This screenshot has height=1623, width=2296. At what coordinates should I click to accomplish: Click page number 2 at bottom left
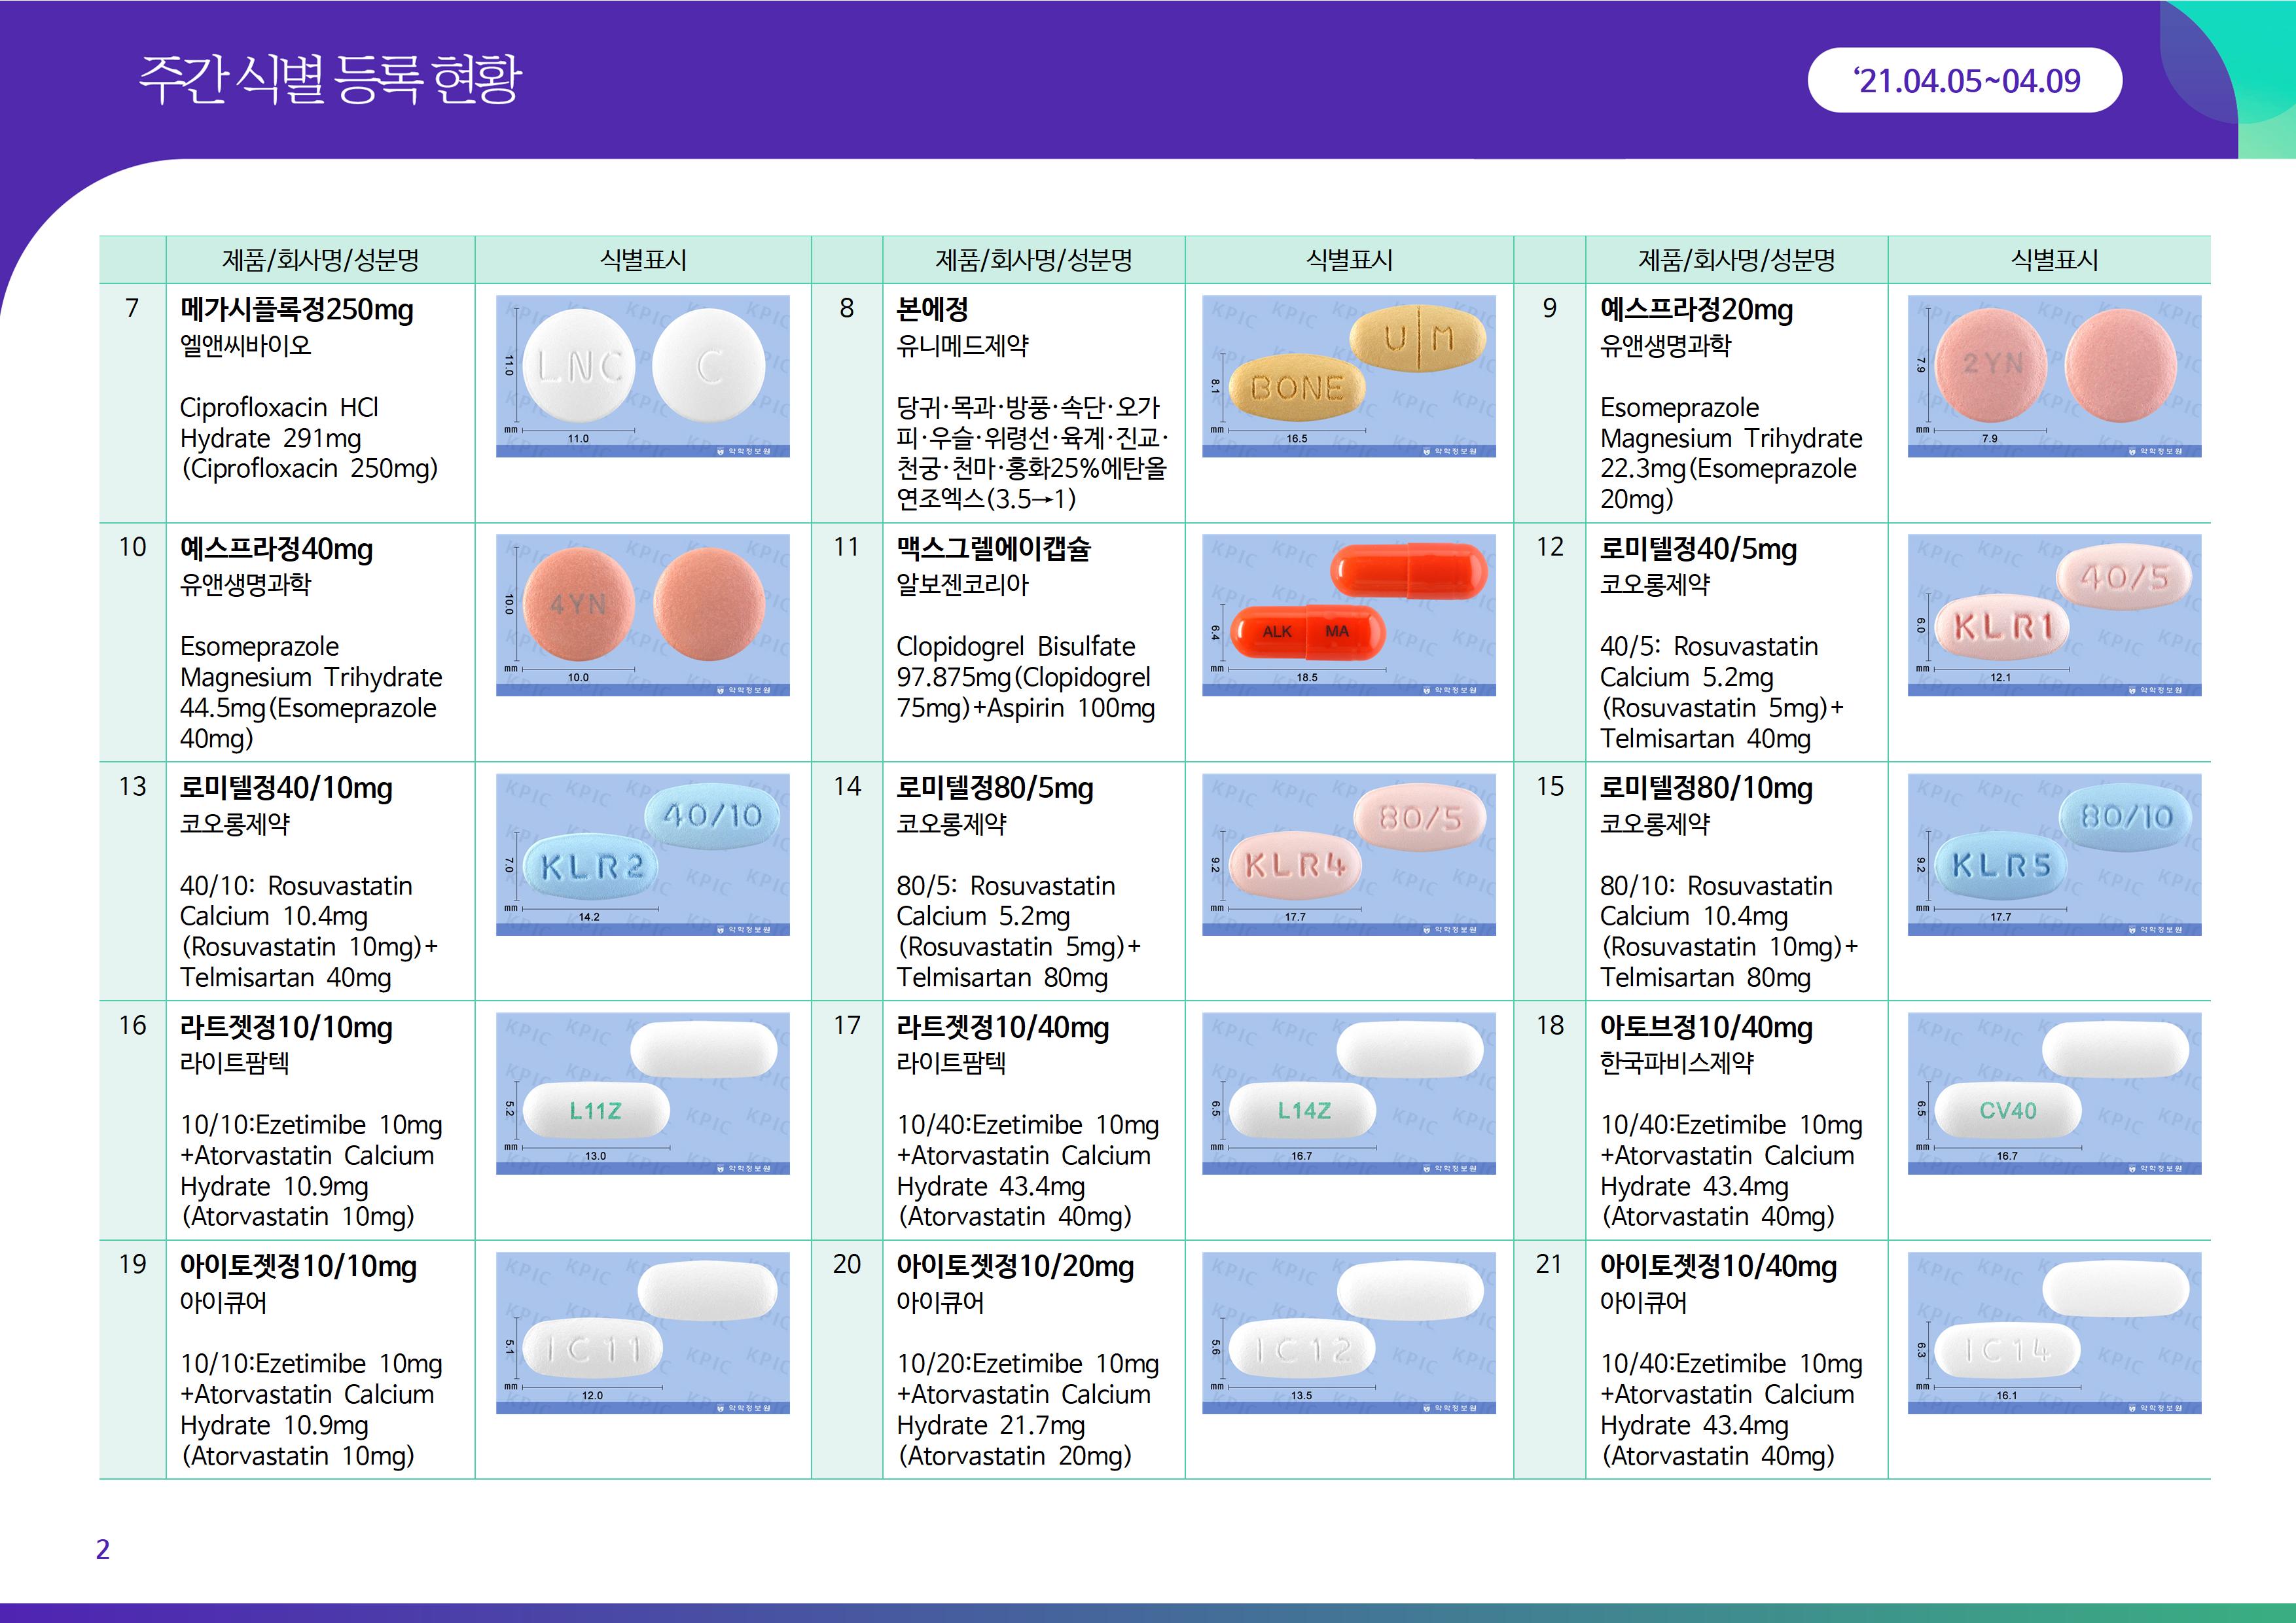click(x=102, y=1549)
